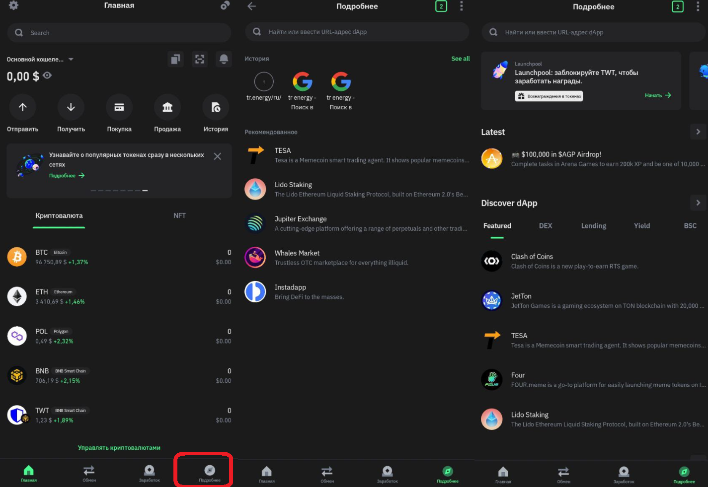Open Four meme dApp
This screenshot has height=487, width=708.
pos(593,380)
